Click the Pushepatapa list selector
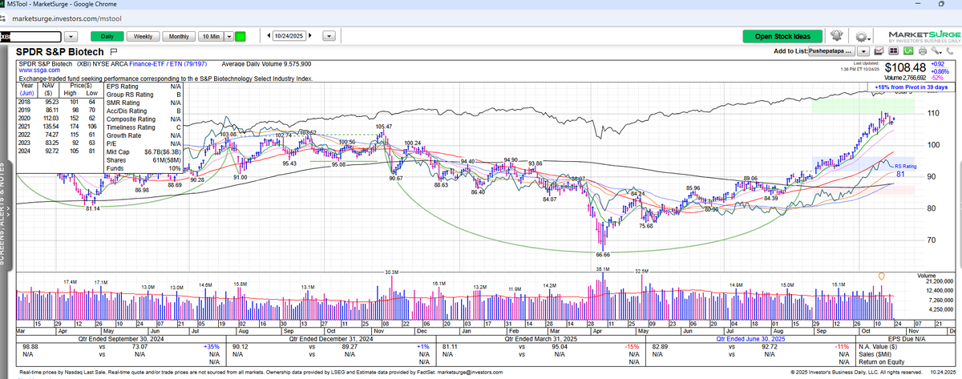The image size is (962, 379). (831, 50)
